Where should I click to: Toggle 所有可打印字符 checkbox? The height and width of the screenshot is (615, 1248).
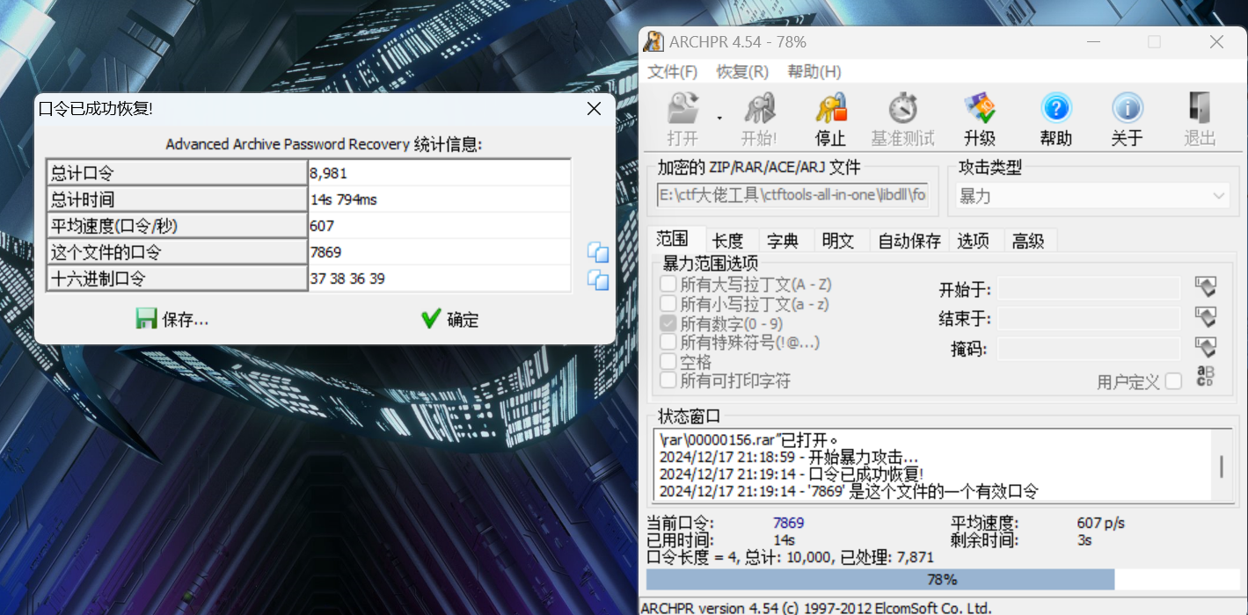668,380
